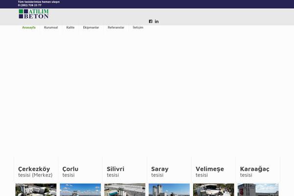The width and height of the screenshot is (294, 196).
Task: Open the Facebook social icon
Action: (x=150, y=22)
